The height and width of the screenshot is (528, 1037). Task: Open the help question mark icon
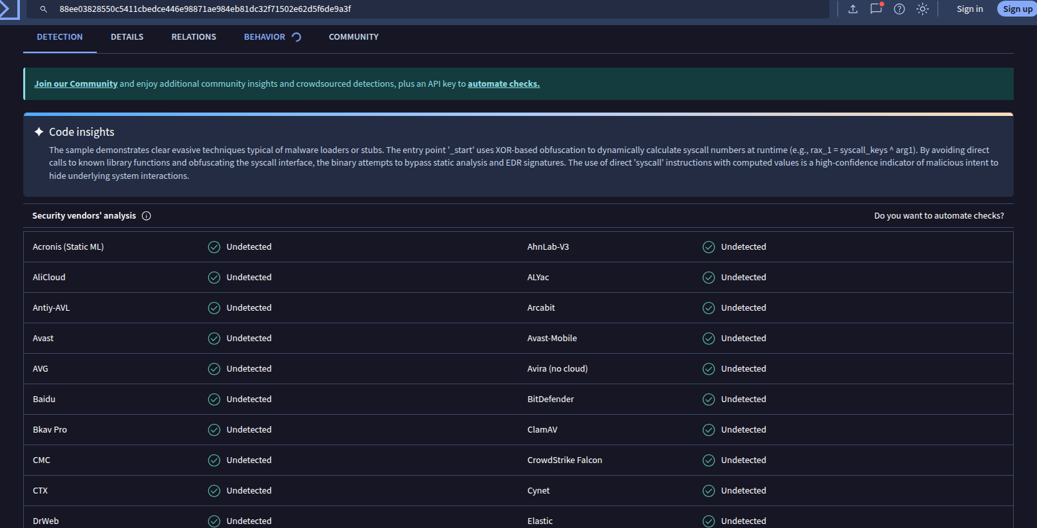[899, 9]
